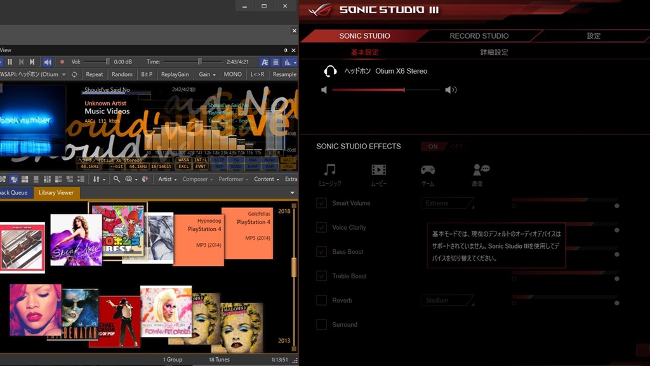Click the ReplayGain button
Screen dimensions: 650x366
[x=175, y=74]
